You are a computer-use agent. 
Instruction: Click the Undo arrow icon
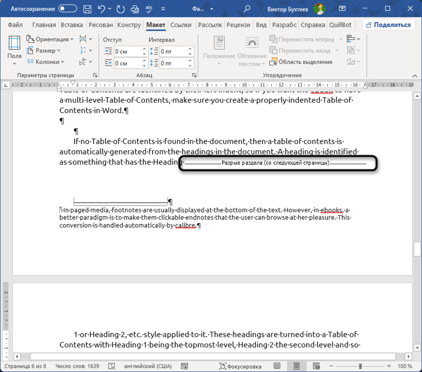(102, 9)
